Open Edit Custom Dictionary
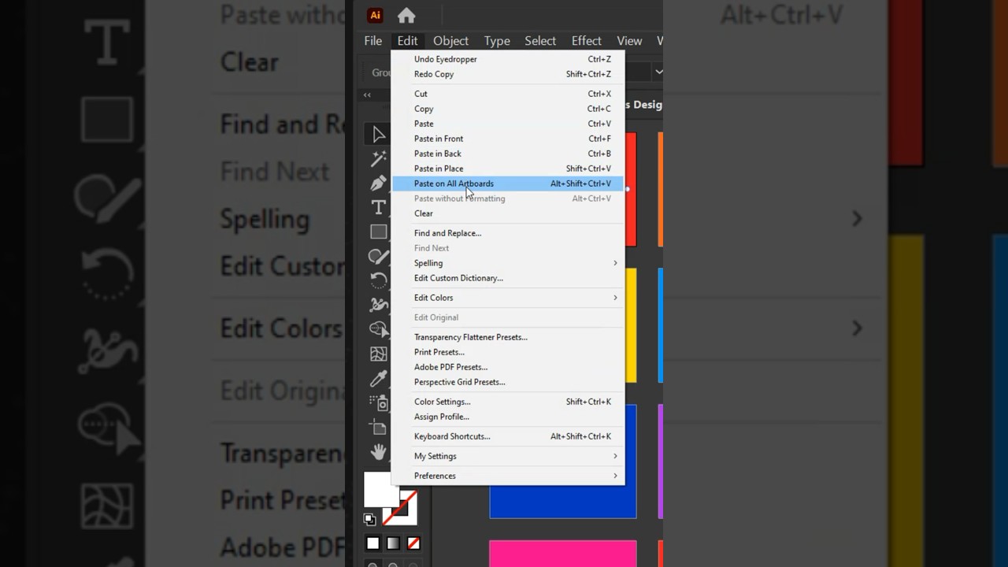1008x567 pixels. pos(509,278)
